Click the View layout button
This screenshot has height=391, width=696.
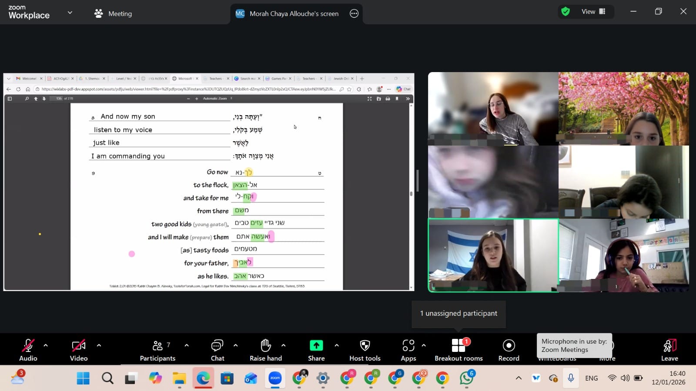[593, 12]
